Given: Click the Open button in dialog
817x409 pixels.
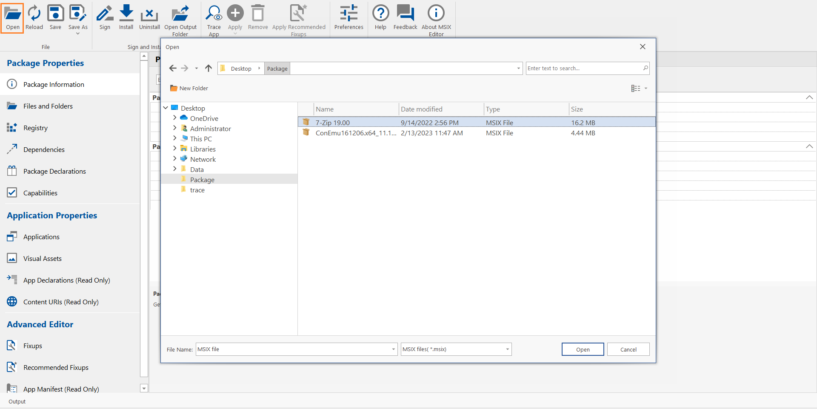Looking at the screenshot, I should click(x=583, y=349).
